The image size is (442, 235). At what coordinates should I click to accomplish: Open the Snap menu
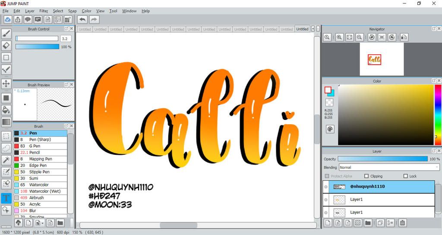click(72, 11)
